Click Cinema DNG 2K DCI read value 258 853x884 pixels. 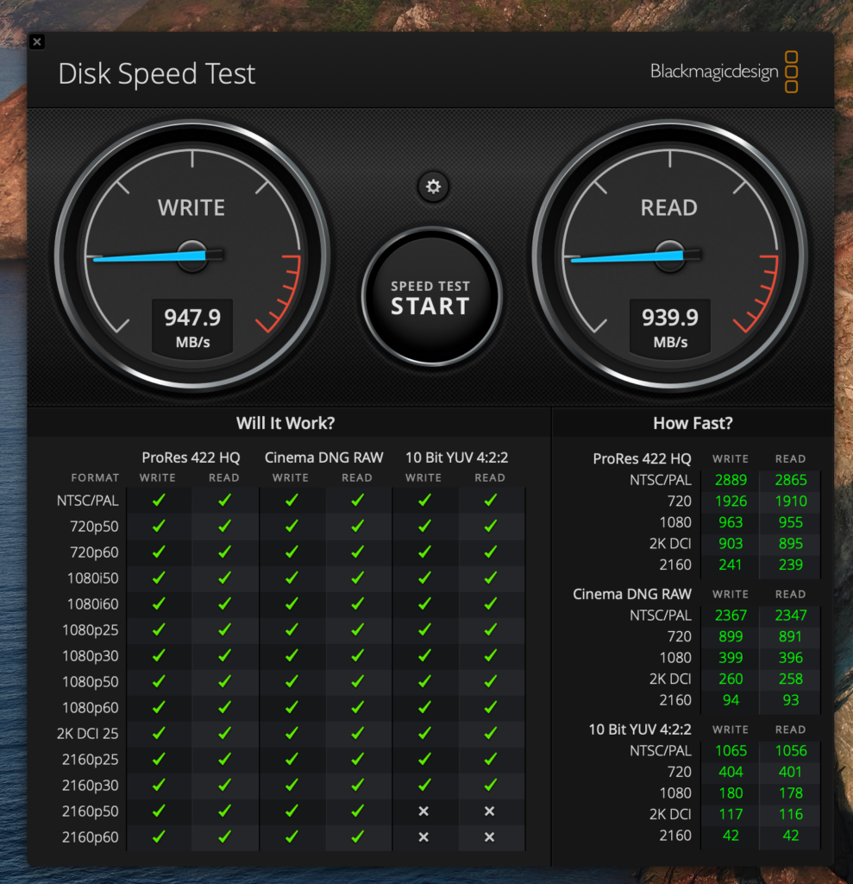[791, 679]
